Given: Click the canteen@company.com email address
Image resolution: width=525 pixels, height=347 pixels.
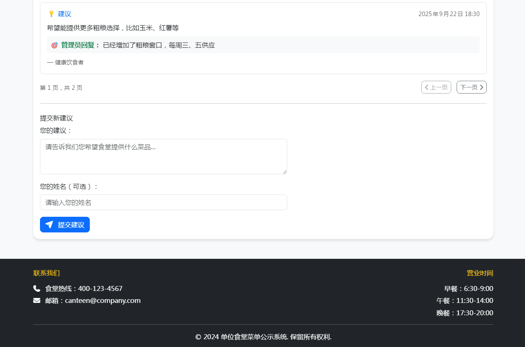Looking at the screenshot, I should pos(103,300).
